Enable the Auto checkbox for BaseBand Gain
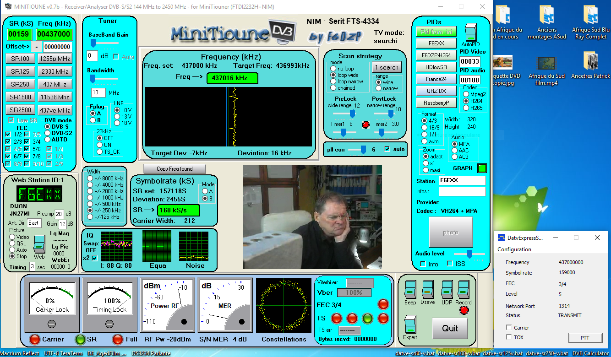Screen dimensions: 611x357 116,57
